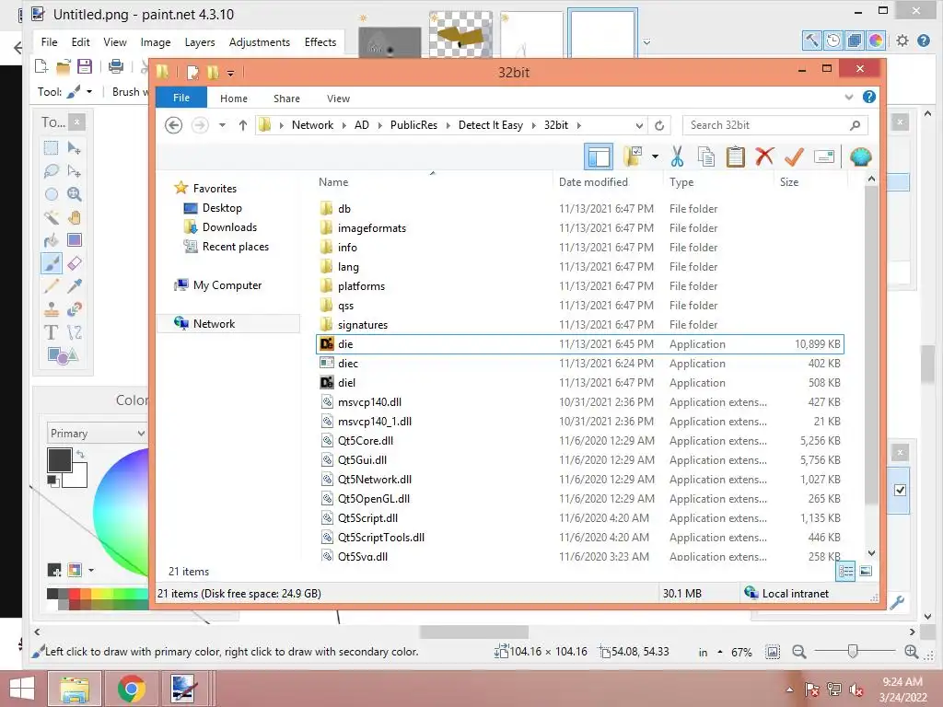Select the Move Selected Pixels tool
The width and height of the screenshot is (943, 707).
pos(75,148)
